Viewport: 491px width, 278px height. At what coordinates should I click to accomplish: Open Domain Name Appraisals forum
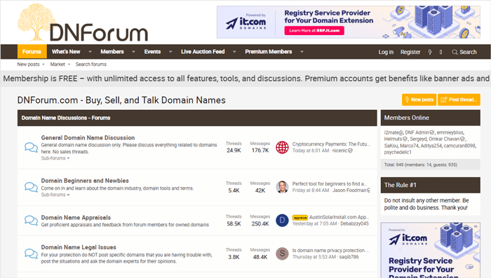point(76,218)
